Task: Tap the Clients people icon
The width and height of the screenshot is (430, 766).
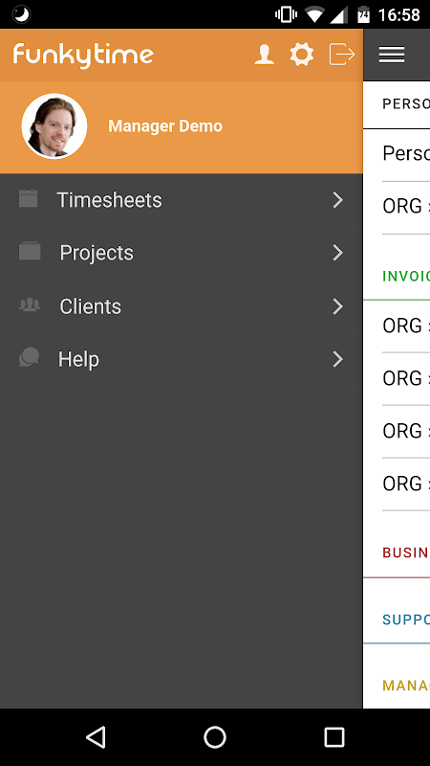Action: coord(30,304)
